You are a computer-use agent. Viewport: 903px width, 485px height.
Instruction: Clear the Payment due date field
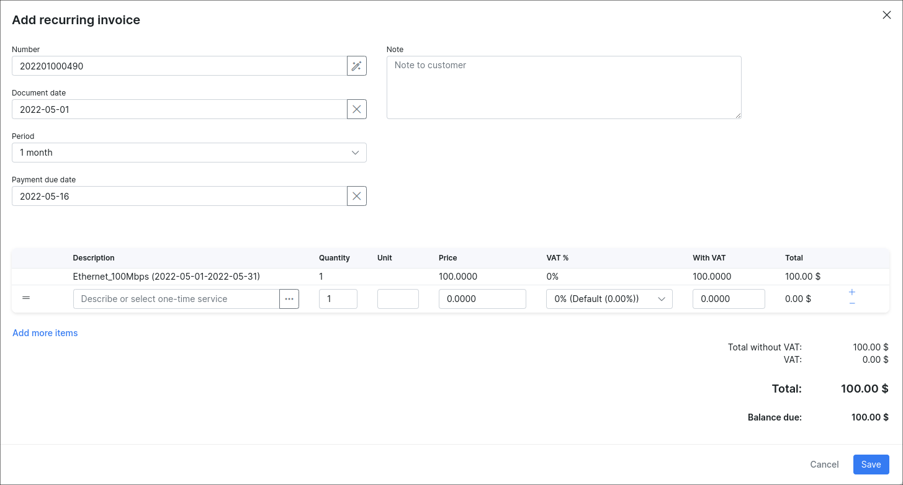point(356,196)
